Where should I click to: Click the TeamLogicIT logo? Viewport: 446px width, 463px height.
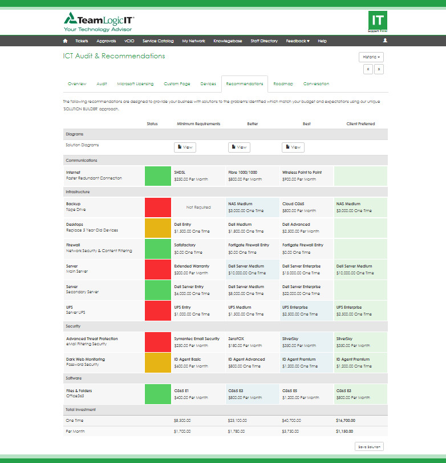[99, 22]
